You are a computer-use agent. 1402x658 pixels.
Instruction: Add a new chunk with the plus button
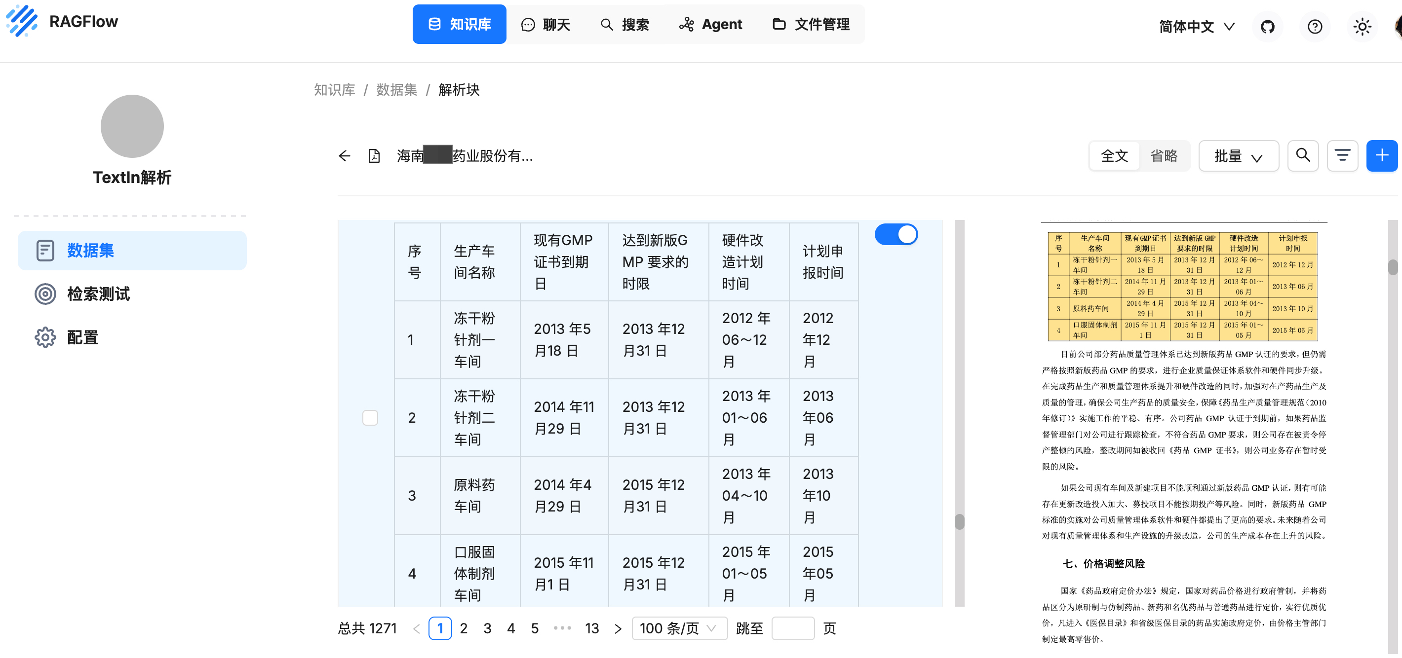coord(1382,155)
